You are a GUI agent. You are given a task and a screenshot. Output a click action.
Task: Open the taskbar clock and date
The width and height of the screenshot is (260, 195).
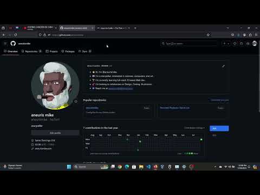(x=242, y=167)
